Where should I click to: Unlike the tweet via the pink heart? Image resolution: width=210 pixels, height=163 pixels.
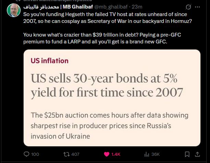click(107, 154)
